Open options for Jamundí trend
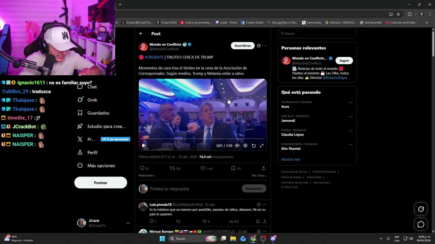This screenshot has width=435, height=244. pyautogui.click(x=351, y=117)
